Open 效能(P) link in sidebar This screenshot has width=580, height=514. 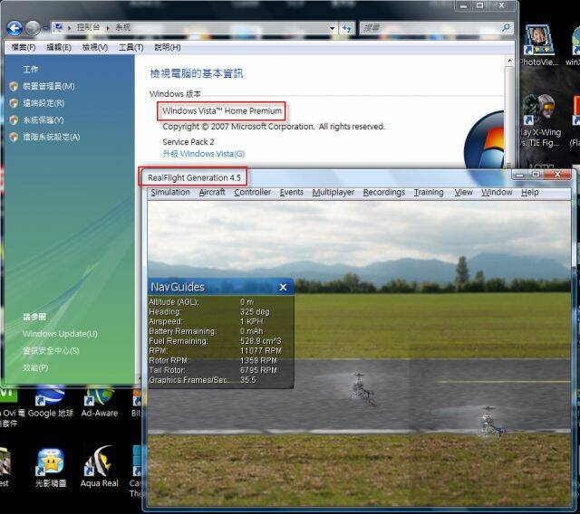35,367
